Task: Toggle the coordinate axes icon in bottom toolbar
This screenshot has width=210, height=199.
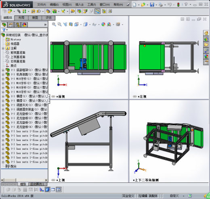Action: click(42, 190)
